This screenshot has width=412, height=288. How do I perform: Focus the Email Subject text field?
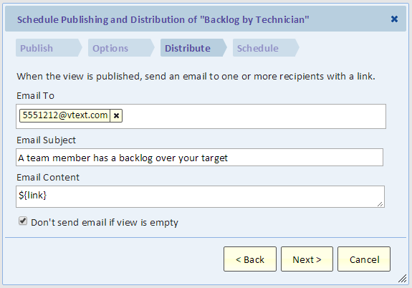(199, 158)
